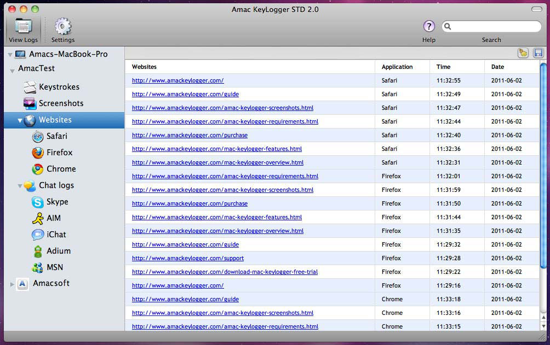
Task: Open the features.html link logged at 11:32:36
Action: (x=217, y=149)
